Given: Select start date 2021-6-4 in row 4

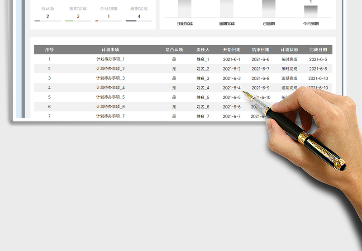Looking at the screenshot, I should click(x=232, y=88).
